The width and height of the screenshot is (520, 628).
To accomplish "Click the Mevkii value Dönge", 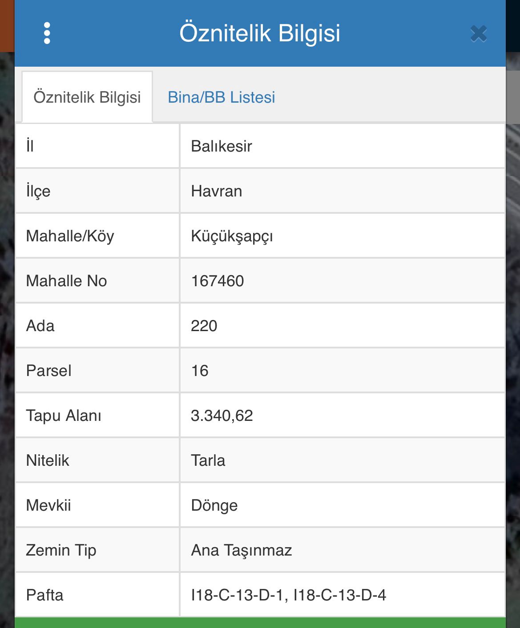I will (215, 505).
